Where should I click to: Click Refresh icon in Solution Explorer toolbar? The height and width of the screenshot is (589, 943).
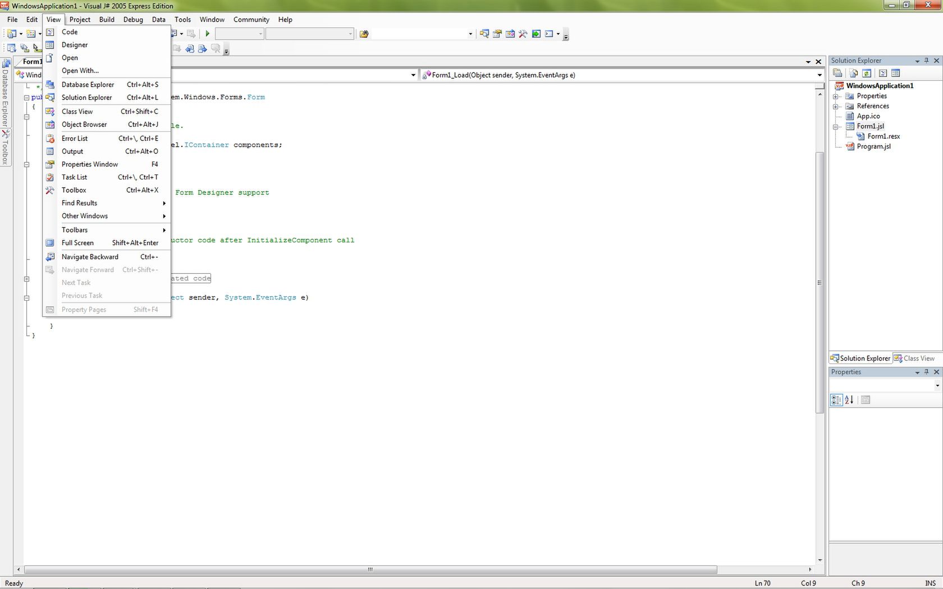(x=867, y=73)
